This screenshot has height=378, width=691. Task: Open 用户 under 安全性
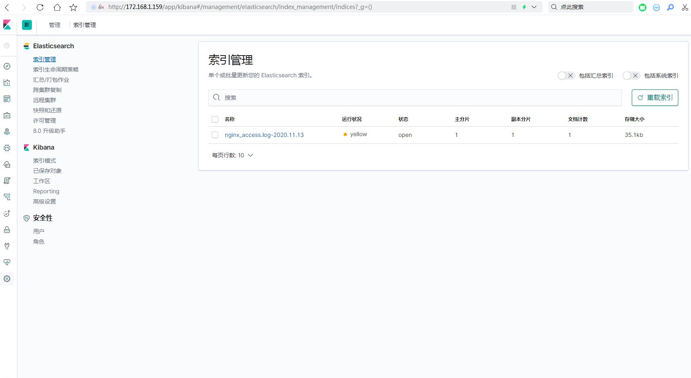[x=39, y=231]
